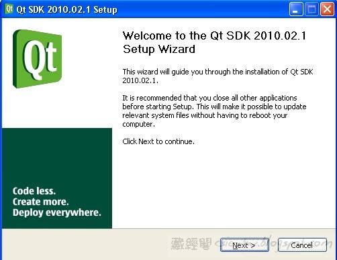Click 'This wizard will guide you' paragraph

tap(218, 76)
